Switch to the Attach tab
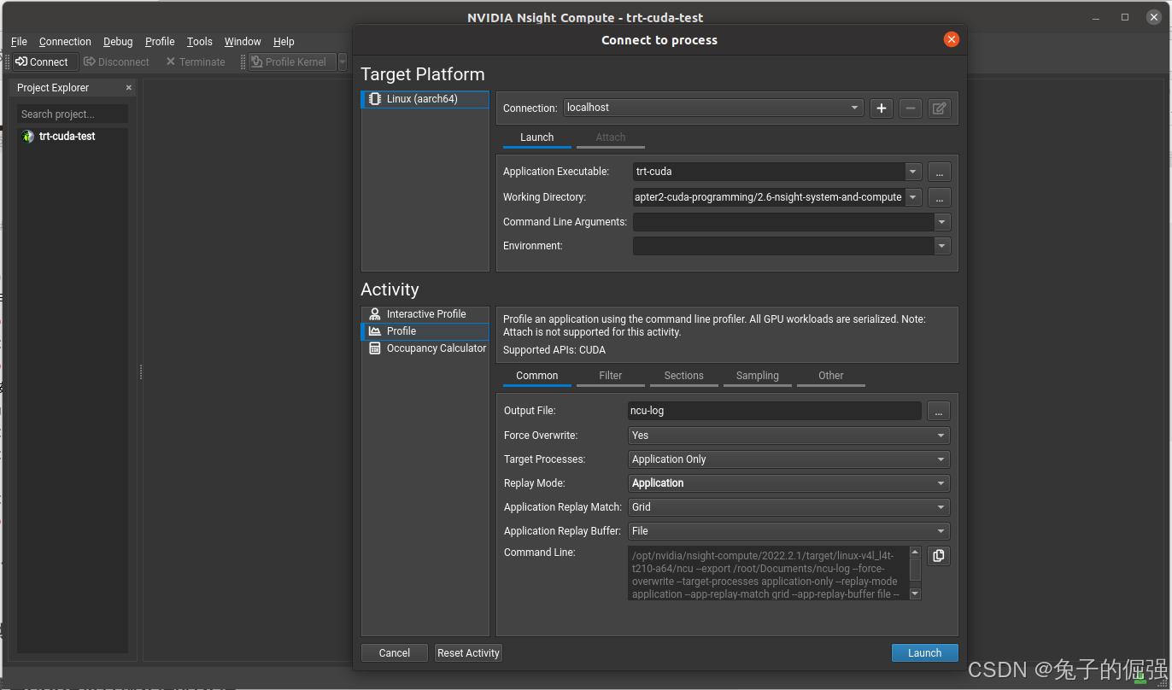The height and width of the screenshot is (690, 1172). tap(610, 137)
